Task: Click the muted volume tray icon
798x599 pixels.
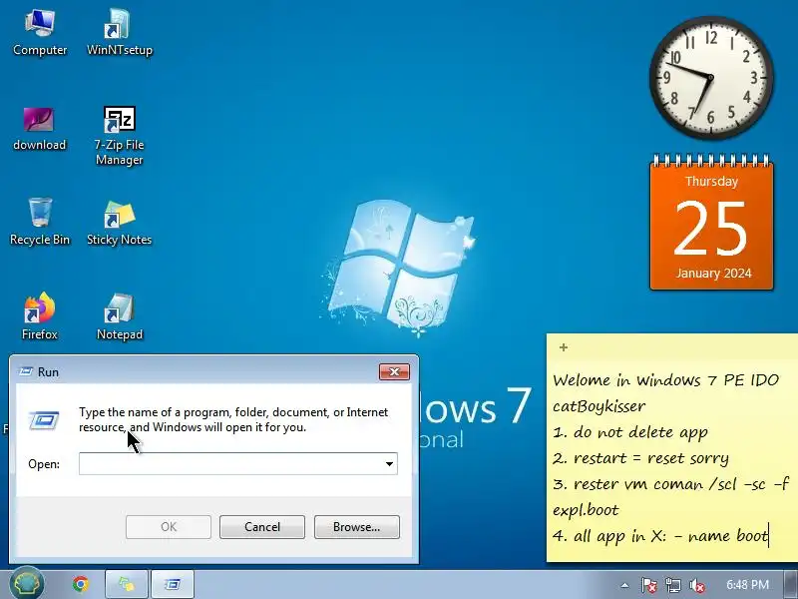Action: click(x=696, y=585)
